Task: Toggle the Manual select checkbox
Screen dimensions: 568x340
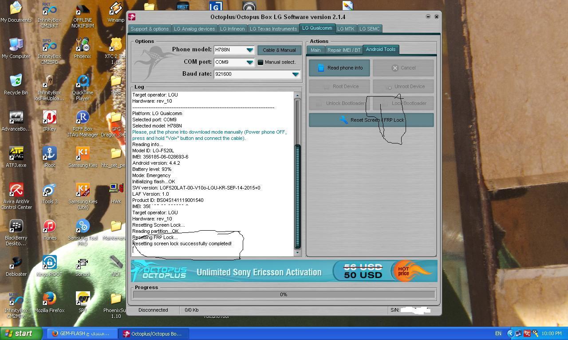Action: point(260,62)
